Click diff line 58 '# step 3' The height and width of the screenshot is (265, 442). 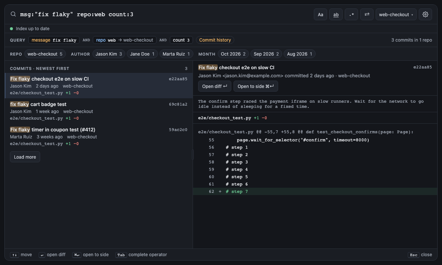(x=315, y=162)
